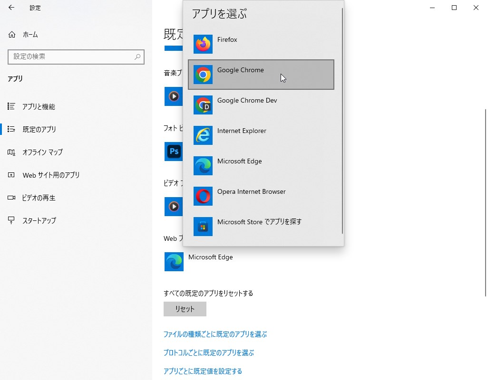Click the Web サイト用のアプリ sidebar icon
This screenshot has width=487, height=380.
pos(11,175)
